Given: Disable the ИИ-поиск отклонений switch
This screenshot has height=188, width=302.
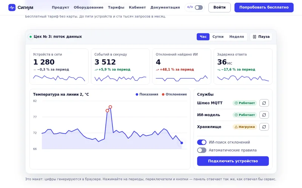Looking at the screenshot, I should (202, 142).
